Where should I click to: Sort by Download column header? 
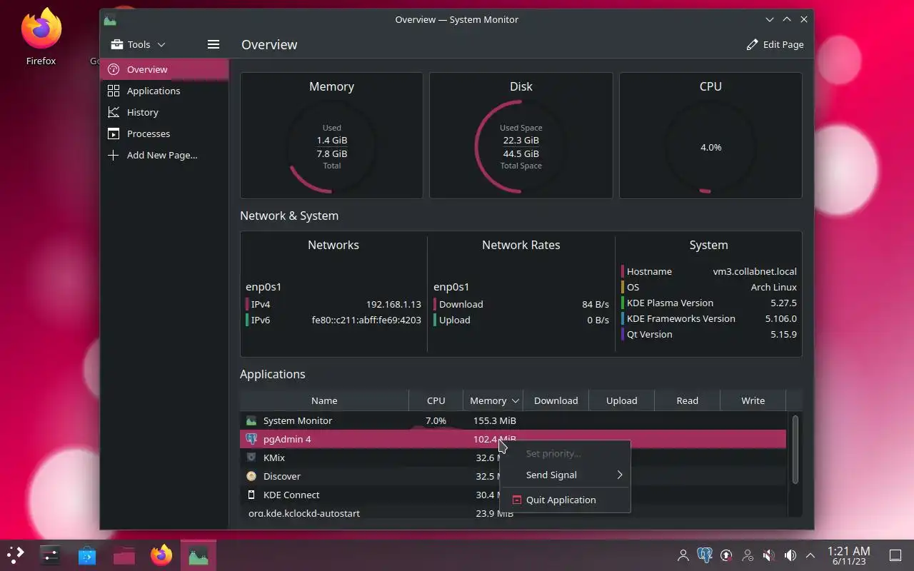[556, 400]
